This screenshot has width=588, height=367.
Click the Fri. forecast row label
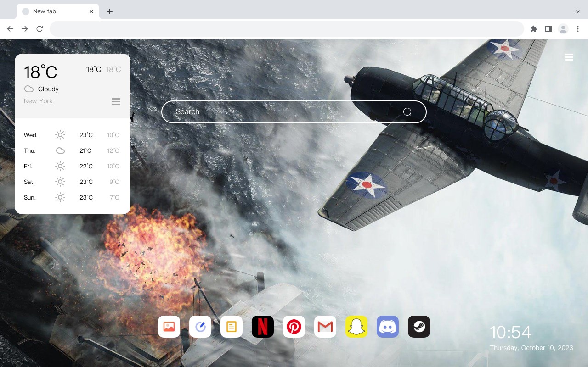28,166
